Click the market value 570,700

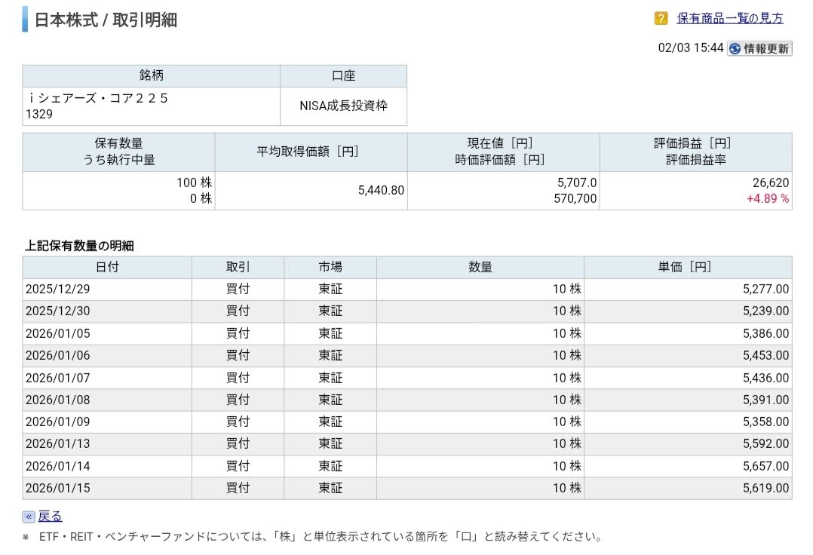point(575,198)
